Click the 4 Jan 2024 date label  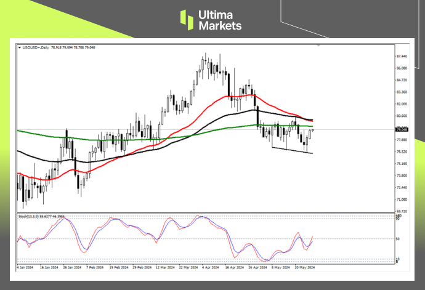click(x=25, y=268)
